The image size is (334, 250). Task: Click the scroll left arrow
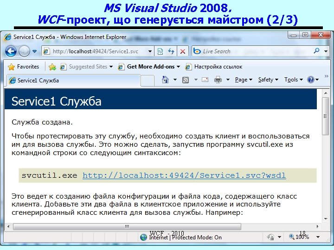pyautogui.click(x=8, y=226)
